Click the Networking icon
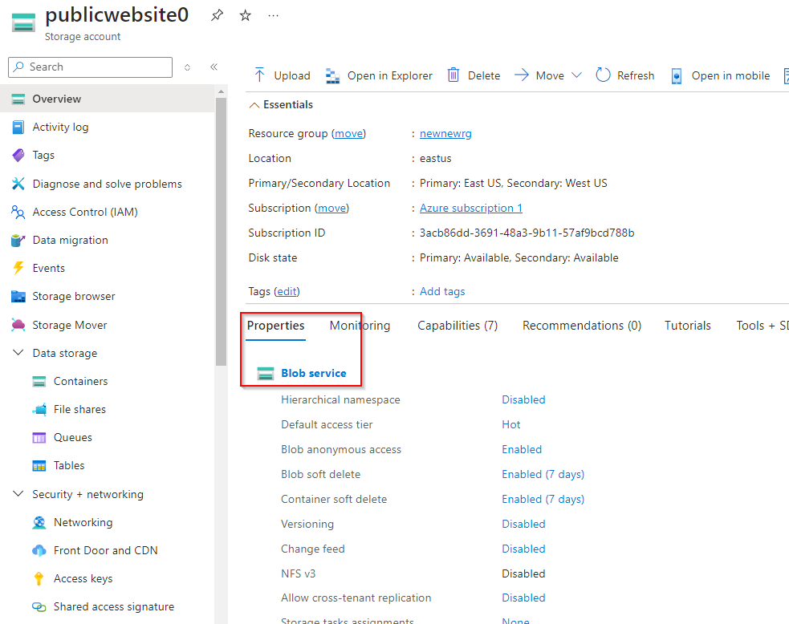 39,522
